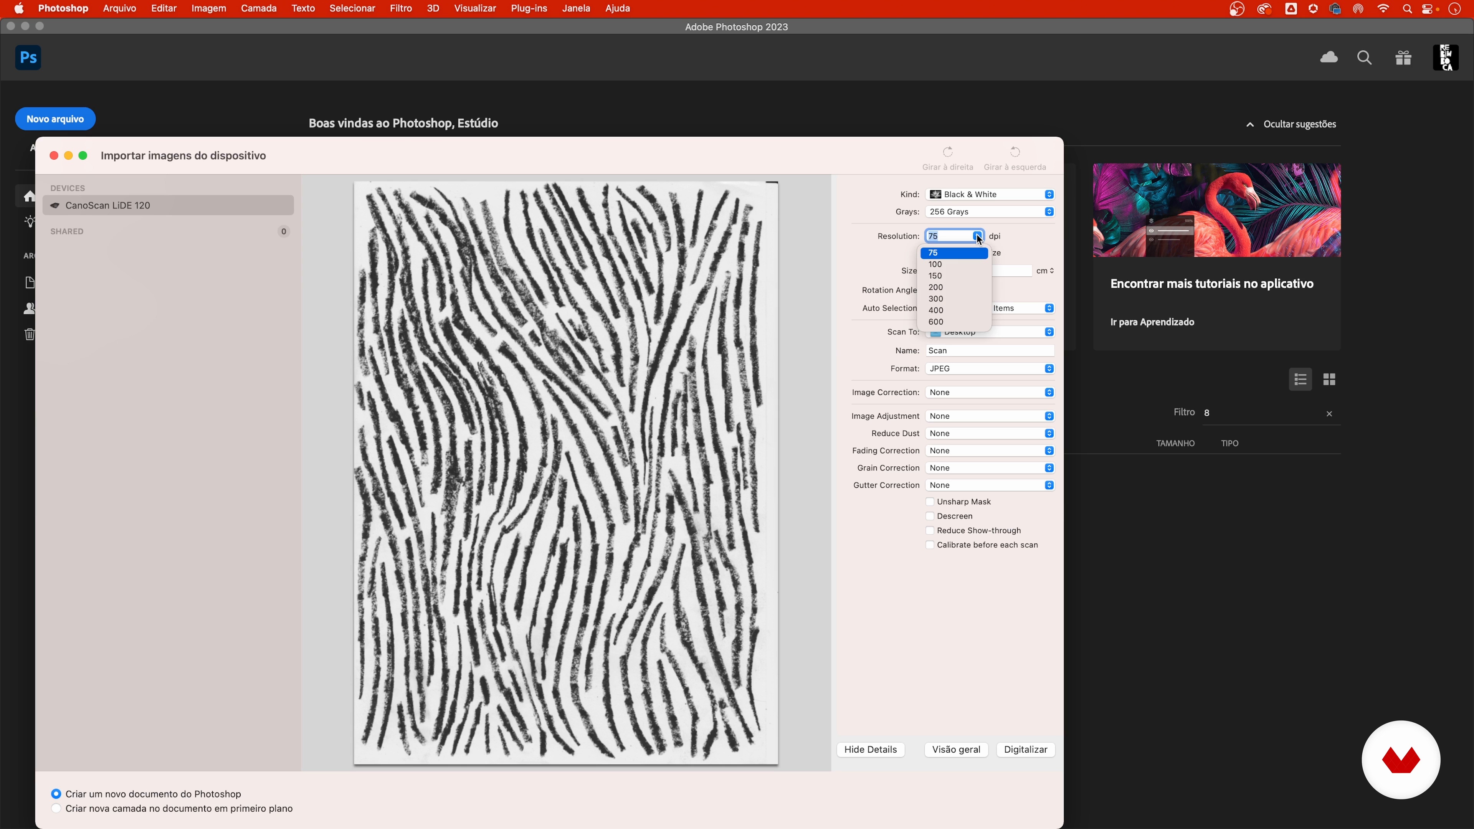Click the search magnifier in Photoshop header
Viewport: 1474px width, 829px height.
[x=1365, y=58]
